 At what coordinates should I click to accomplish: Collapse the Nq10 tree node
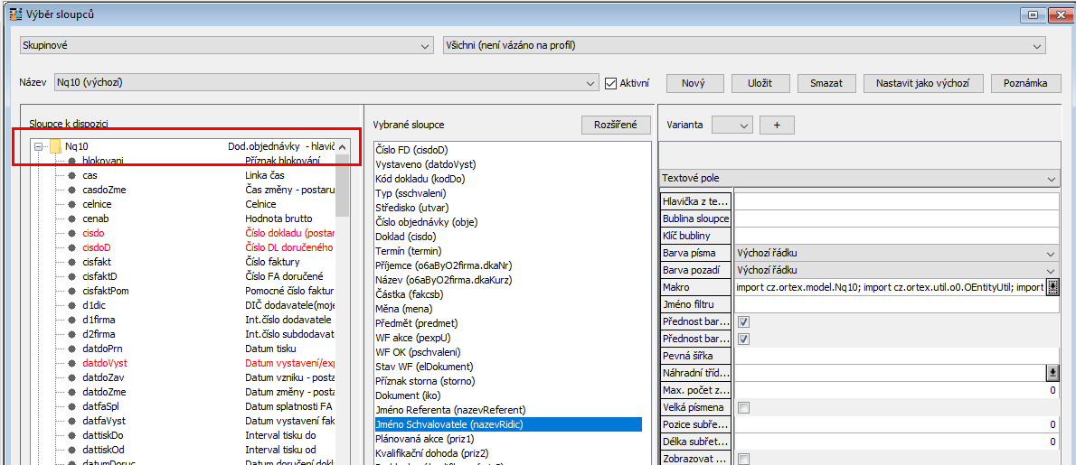point(37,146)
